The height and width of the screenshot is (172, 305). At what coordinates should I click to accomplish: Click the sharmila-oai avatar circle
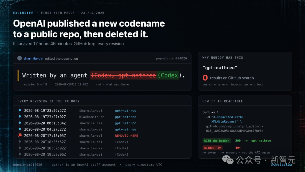tap(19, 58)
